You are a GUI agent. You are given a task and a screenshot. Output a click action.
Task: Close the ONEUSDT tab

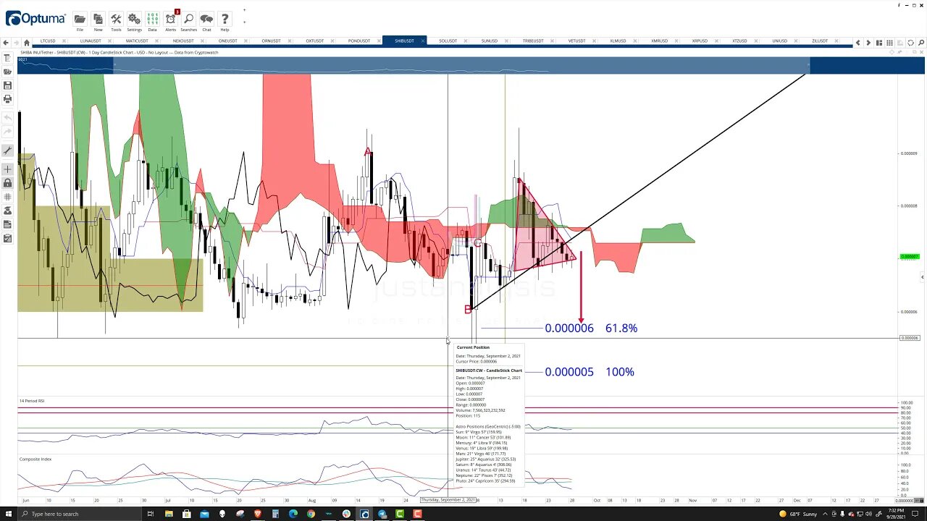click(x=246, y=41)
